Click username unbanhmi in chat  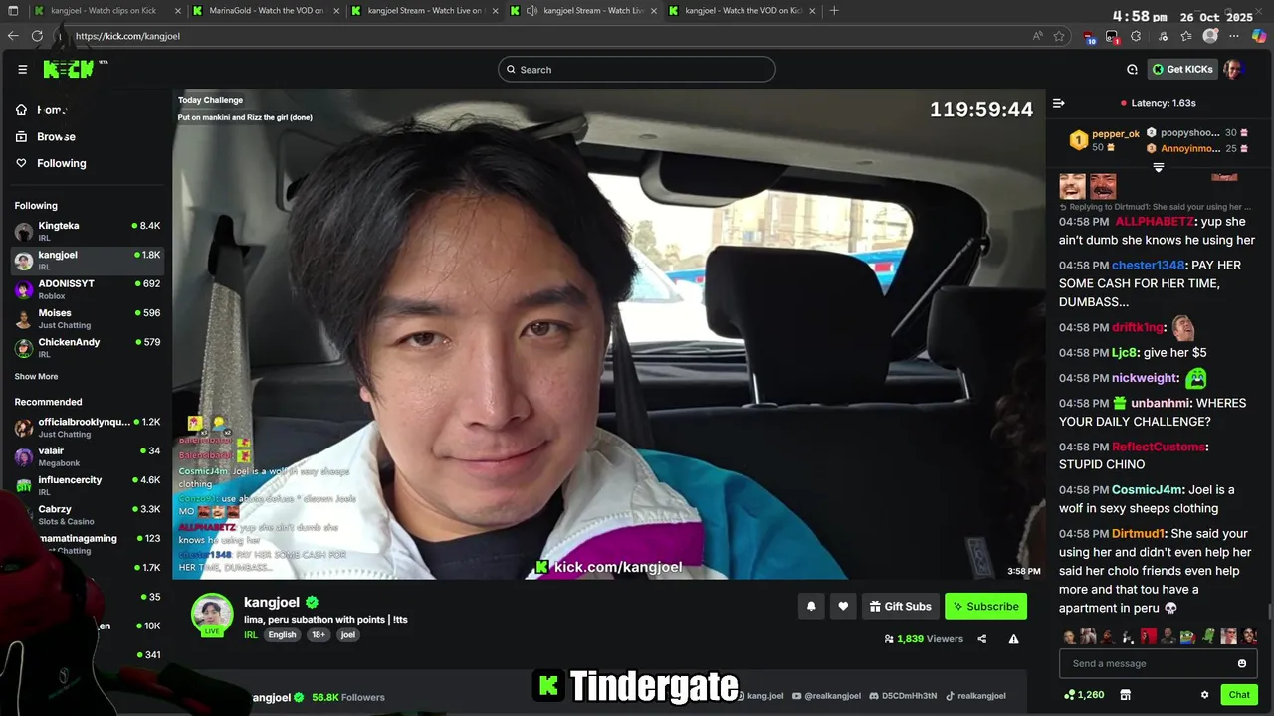point(1160,404)
